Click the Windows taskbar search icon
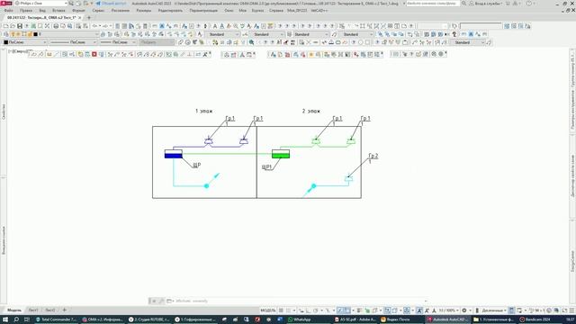 coord(16,319)
